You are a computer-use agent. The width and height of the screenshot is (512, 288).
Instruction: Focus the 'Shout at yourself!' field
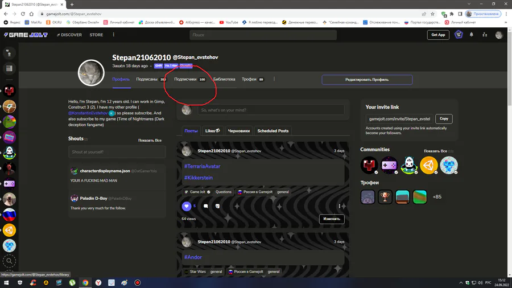click(117, 152)
